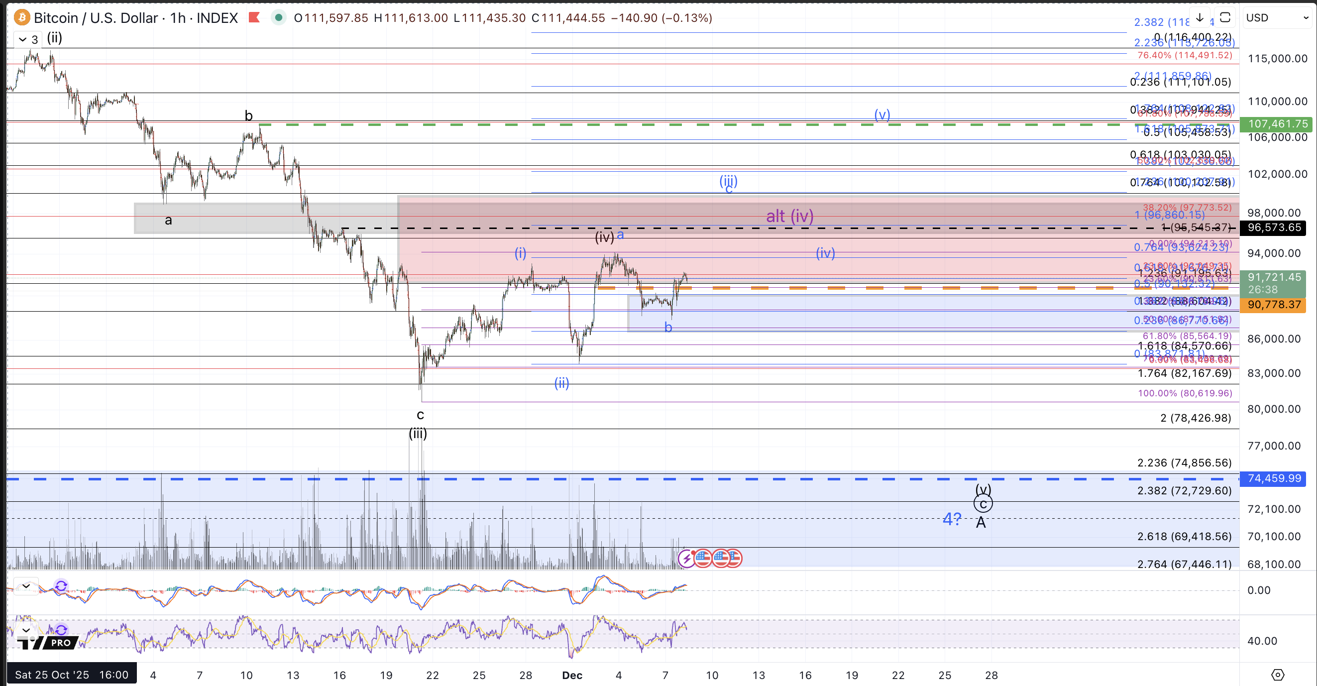The height and width of the screenshot is (686, 1317).
Task: Open the USD currency dropdown
Action: pos(1277,18)
